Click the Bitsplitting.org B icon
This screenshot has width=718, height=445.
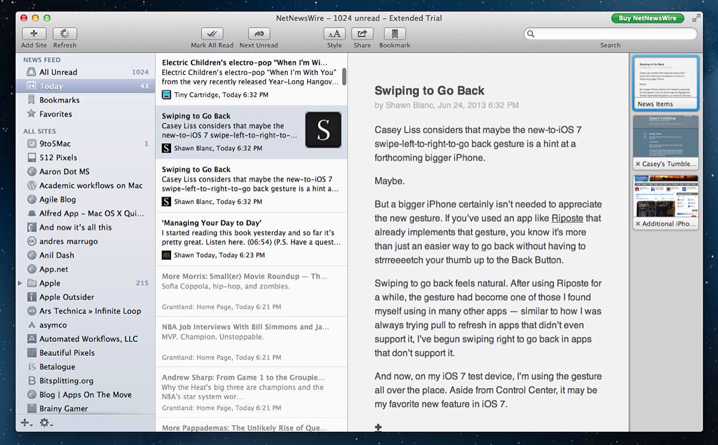tap(32, 381)
